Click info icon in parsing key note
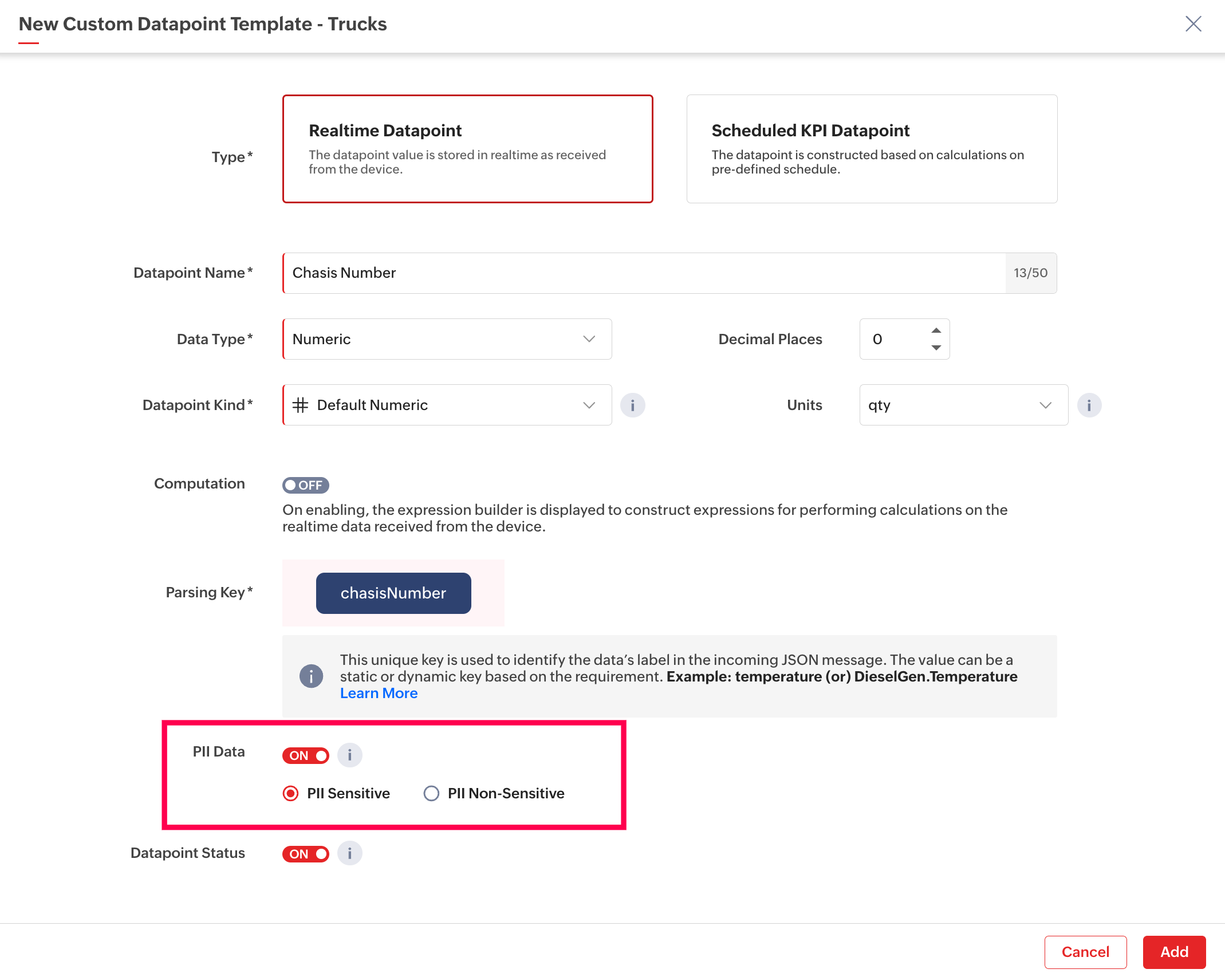The image size is (1225, 977). click(x=311, y=676)
